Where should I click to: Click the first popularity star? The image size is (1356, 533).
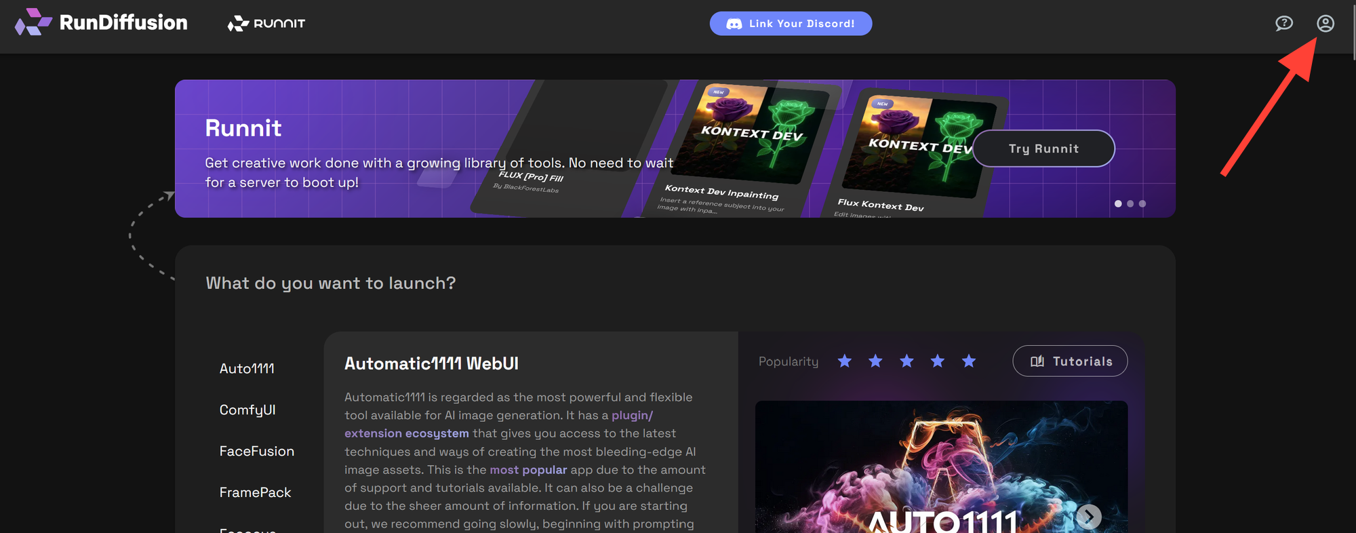coord(844,361)
